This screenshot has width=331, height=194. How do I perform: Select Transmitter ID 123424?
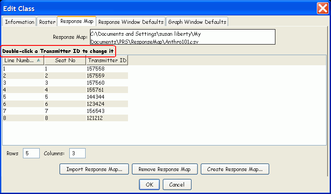tap(107, 104)
